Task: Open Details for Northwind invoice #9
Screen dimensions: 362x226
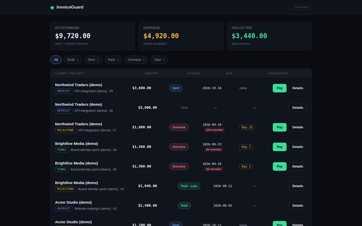Action: click(298, 88)
